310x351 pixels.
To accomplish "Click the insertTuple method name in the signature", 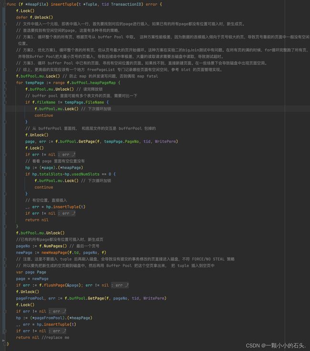I will tap(64, 4).
